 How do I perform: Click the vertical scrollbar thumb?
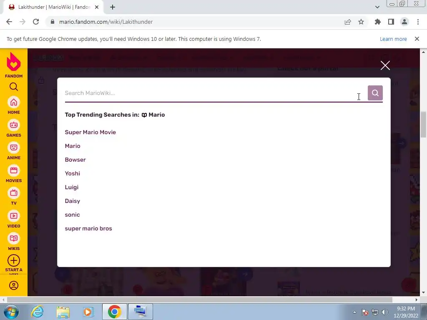click(x=423, y=124)
